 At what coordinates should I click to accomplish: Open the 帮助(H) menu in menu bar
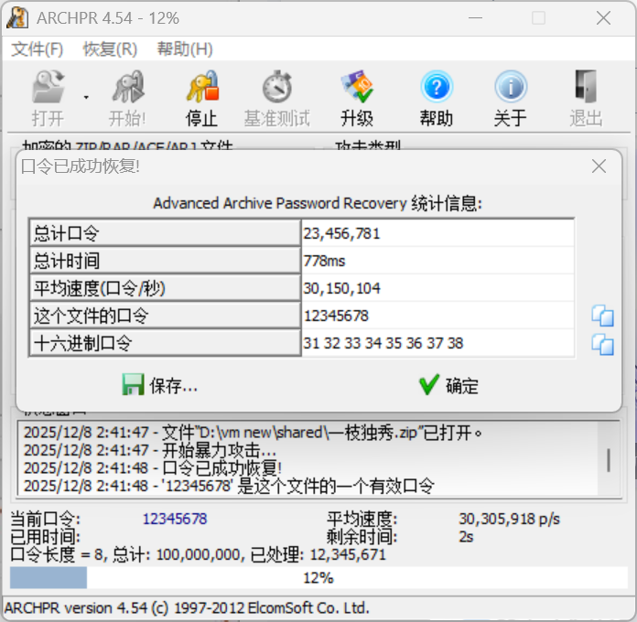pos(184,48)
